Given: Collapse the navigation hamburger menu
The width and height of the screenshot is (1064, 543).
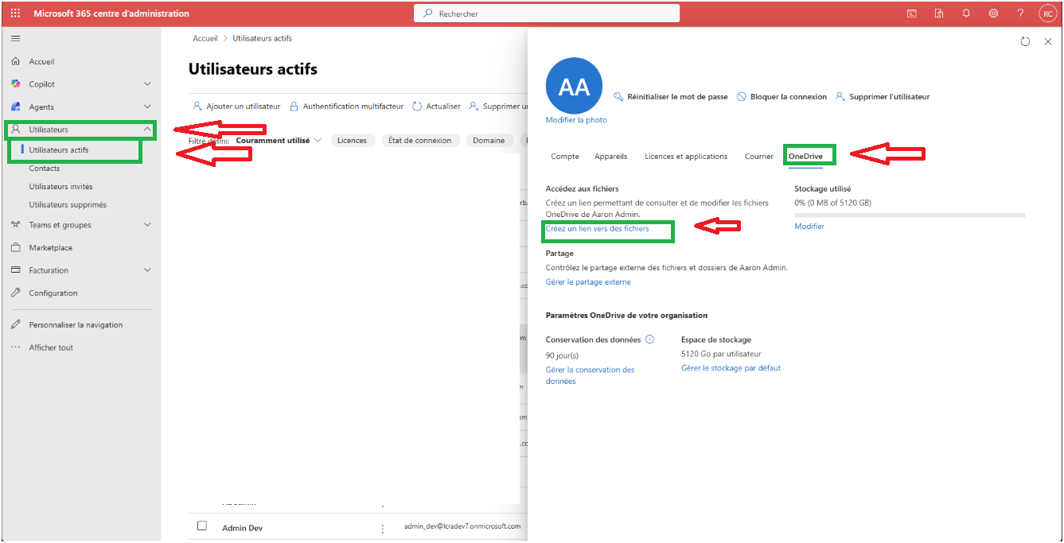Looking at the screenshot, I should [x=16, y=38].
